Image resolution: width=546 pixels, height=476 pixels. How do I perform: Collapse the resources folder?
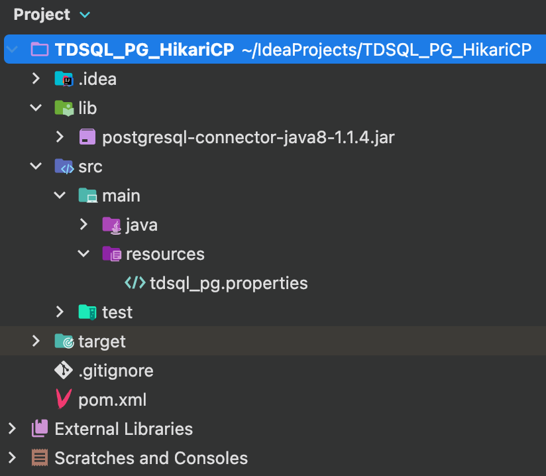[83, 254]
